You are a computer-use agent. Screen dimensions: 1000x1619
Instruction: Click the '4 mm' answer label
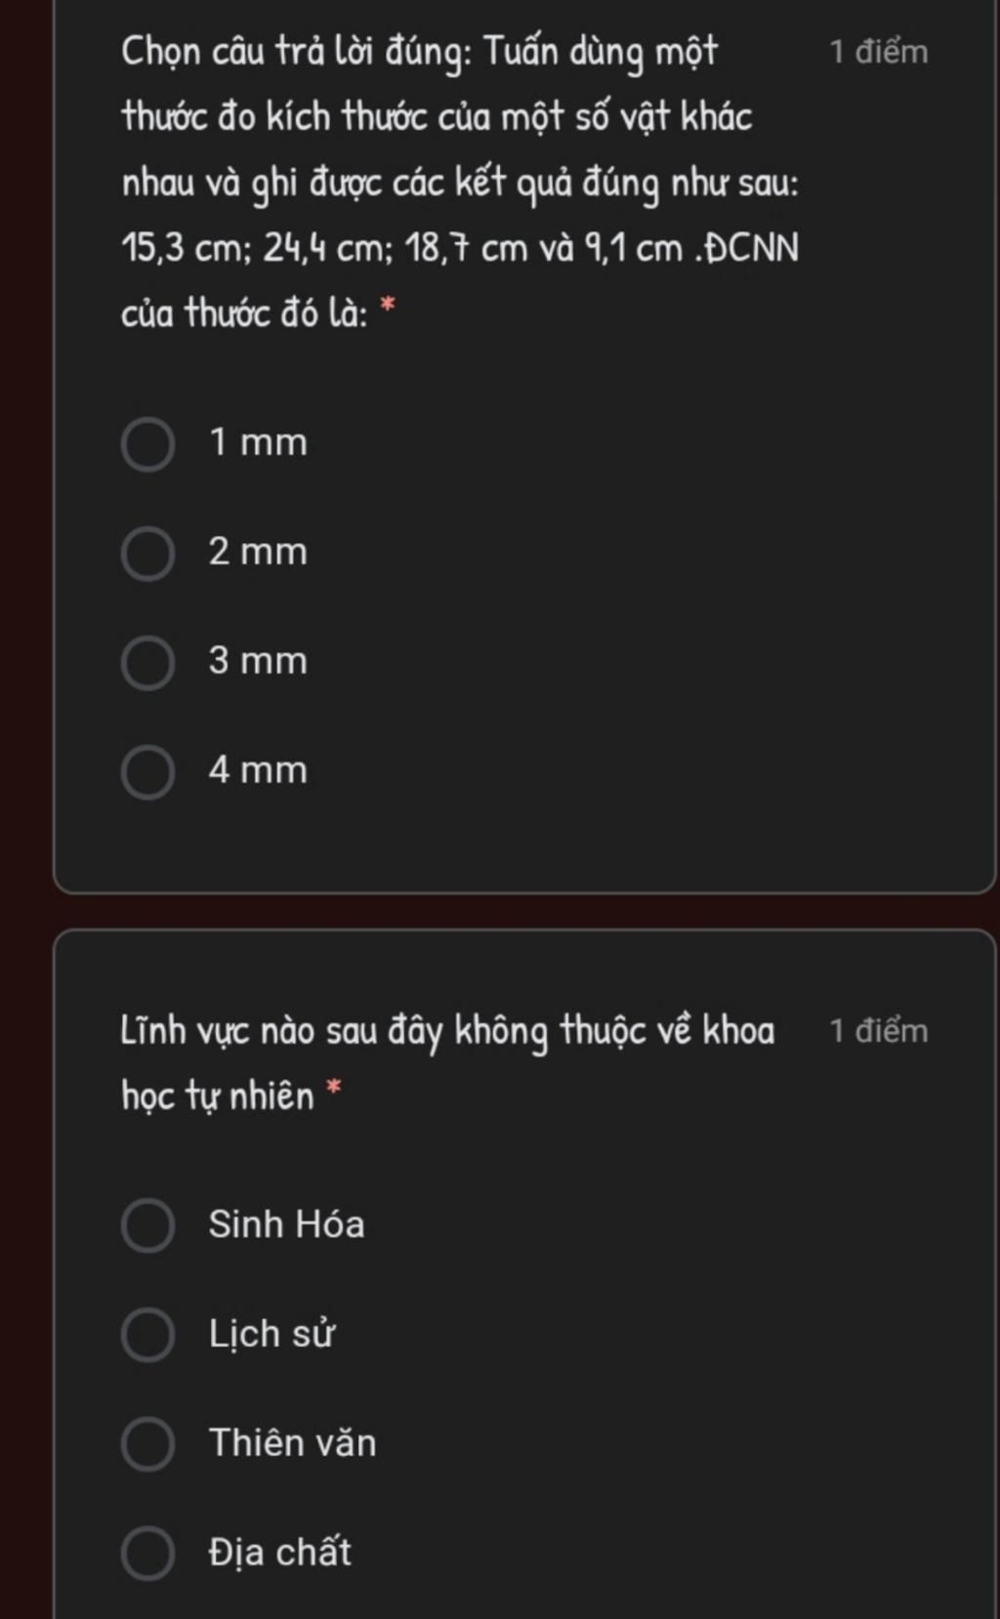(x=258, y=770)
